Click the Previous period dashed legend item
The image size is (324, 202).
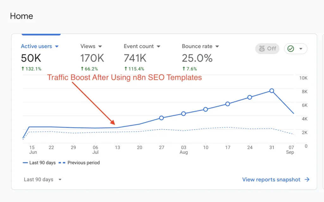[x=81, y=163]
